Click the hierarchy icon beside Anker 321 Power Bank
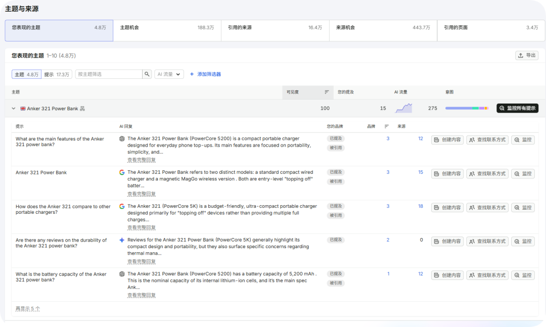Viewport: 546px width, 327px height. [x=82, y=108]
